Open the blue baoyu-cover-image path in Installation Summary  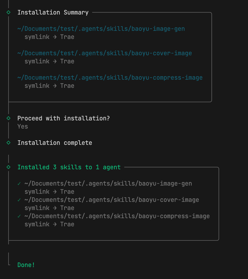click(105, 53)
